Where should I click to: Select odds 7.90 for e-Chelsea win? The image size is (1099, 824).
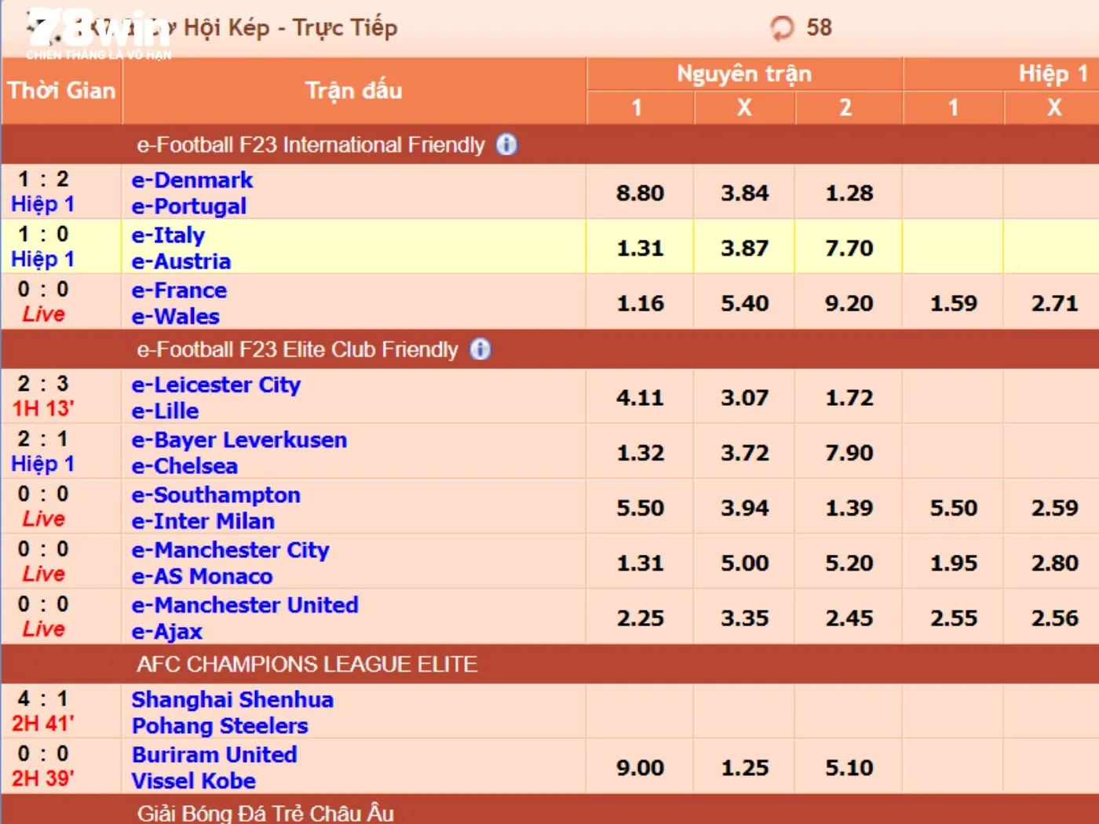(x=849, y=453)
